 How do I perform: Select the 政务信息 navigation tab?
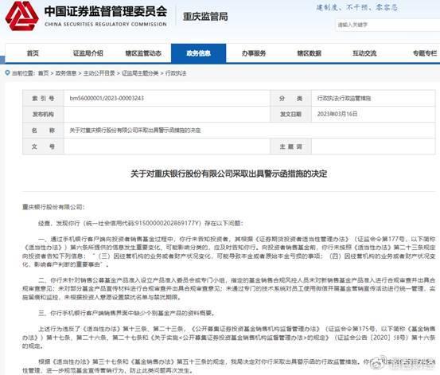click(x=198, y=53)
